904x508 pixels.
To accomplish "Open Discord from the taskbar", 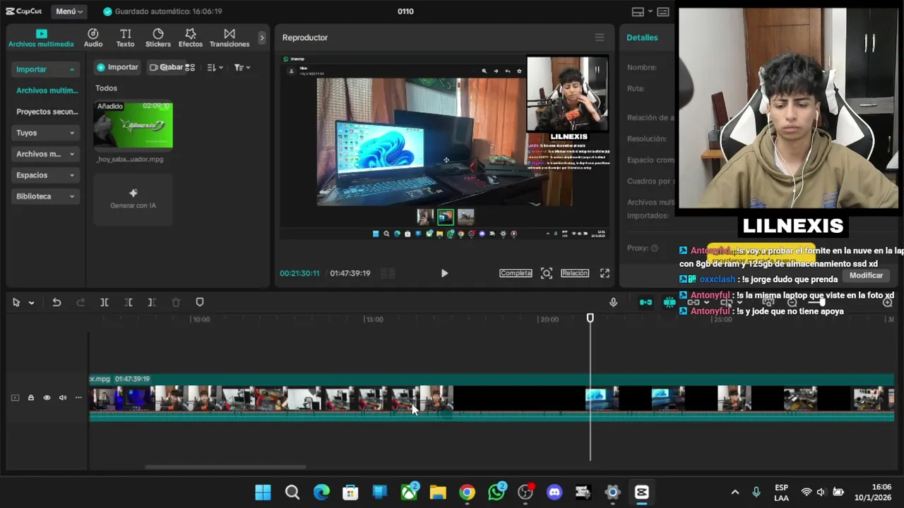I will [554, 492].
